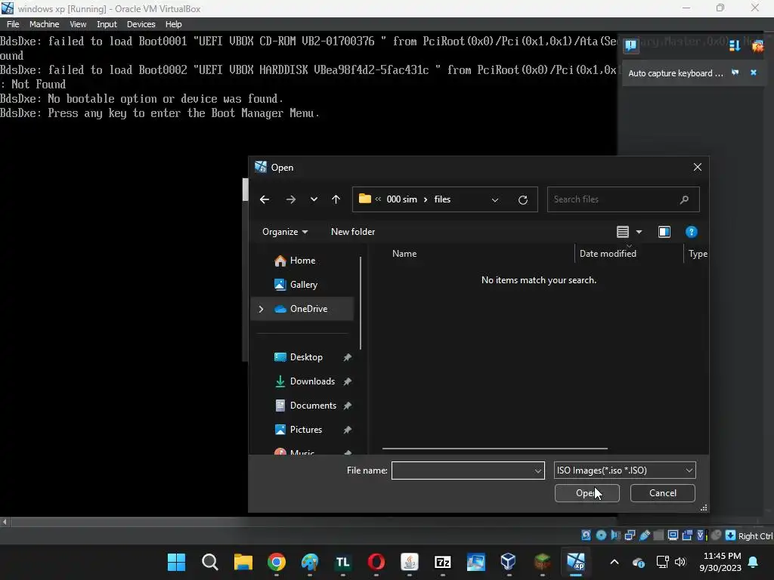Viewport: 774px width, 580px height.
Task: Open Opera browser from taskbar
Action: [376, 562]
